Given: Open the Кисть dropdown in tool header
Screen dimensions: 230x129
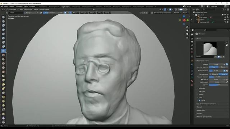Looking at the screenshot, I should [x=76, y=13].
